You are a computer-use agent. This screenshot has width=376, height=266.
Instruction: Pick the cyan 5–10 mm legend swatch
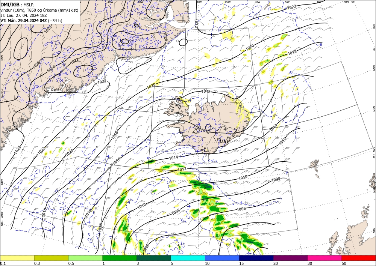click(188, 258)
